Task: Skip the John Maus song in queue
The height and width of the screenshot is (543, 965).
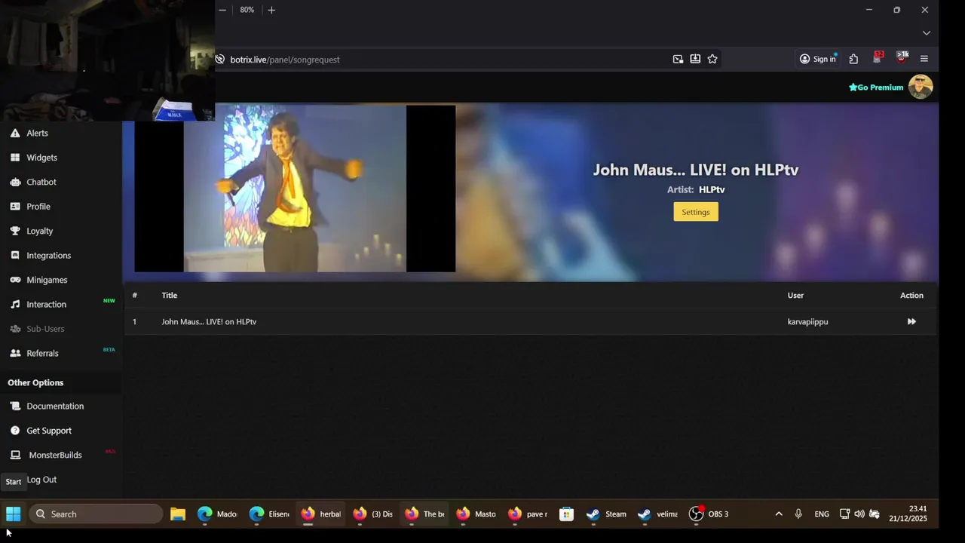Action: (911, 321)
